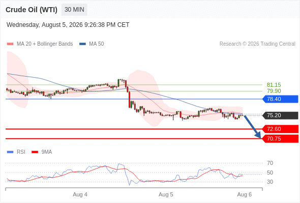Click the Crude Oil (WTI) title
This screenshot has width=300, height=203.
click(x=32, y=10)
